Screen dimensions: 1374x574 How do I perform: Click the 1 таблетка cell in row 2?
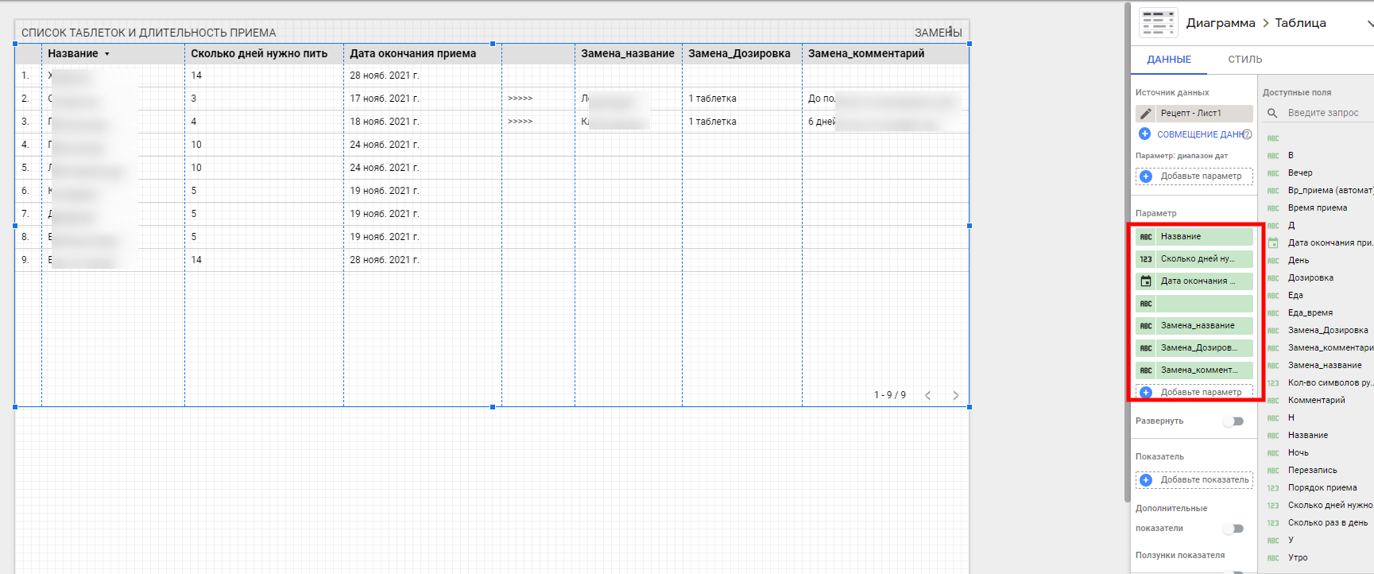point(712,99)
